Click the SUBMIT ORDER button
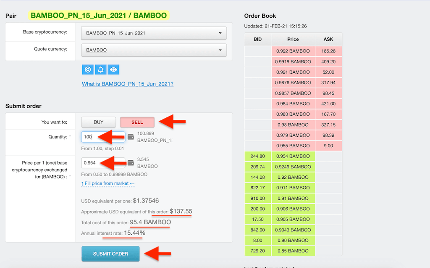430x268 pixels. tap(110, 254)
